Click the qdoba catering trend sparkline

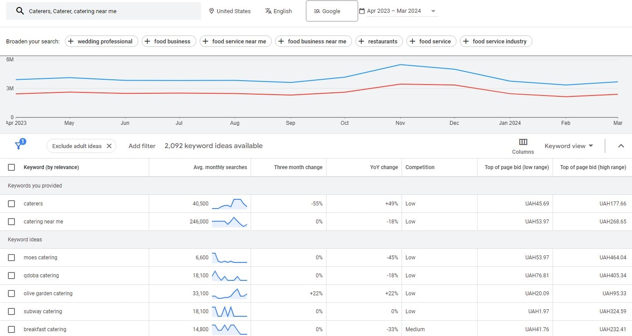point(230,276)
